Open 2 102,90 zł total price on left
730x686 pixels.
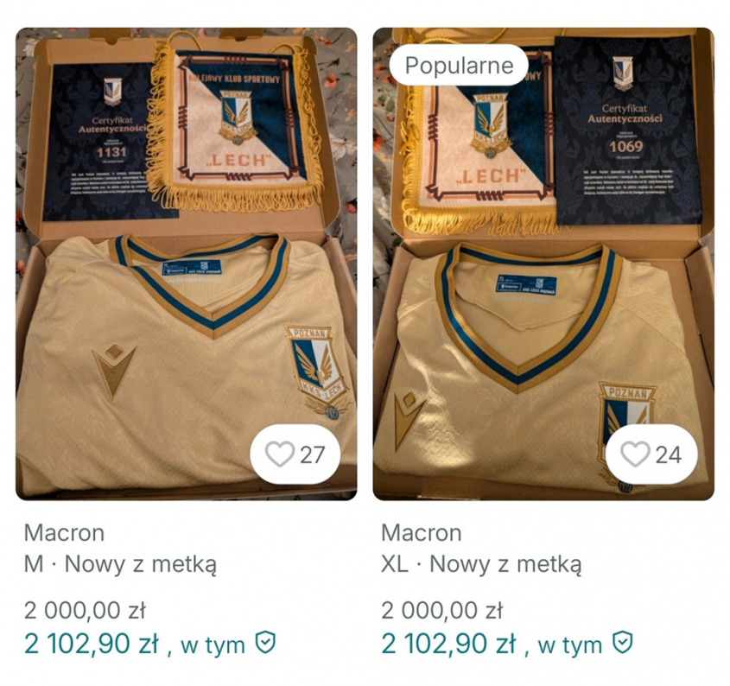click(x=92, y=644)
